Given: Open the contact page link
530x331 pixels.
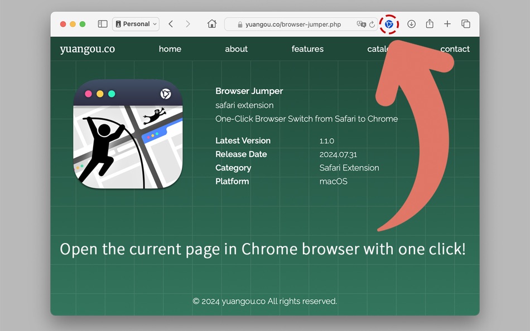Looking at the screenshot, I should coord(455,49).
